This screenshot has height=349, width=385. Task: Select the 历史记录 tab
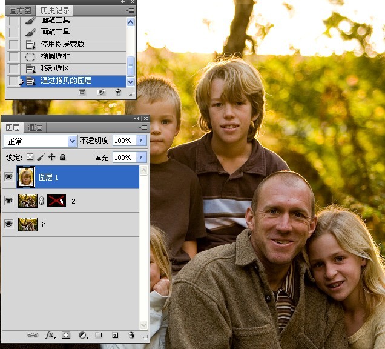pyautogui.click(x=54, y=11)
